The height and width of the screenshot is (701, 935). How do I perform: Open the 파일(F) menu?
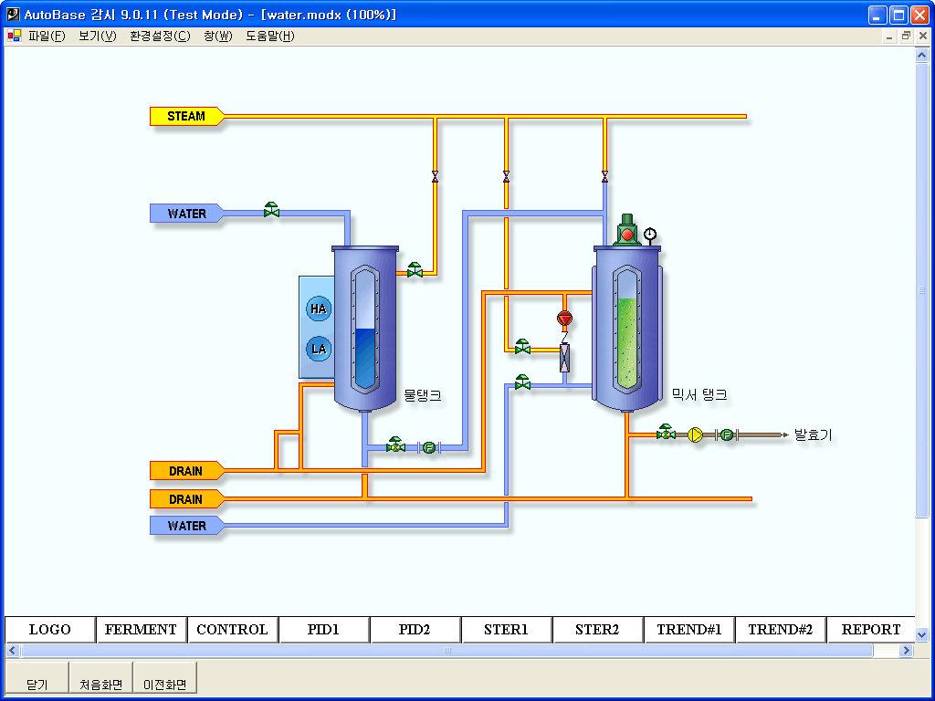point(47,37)
